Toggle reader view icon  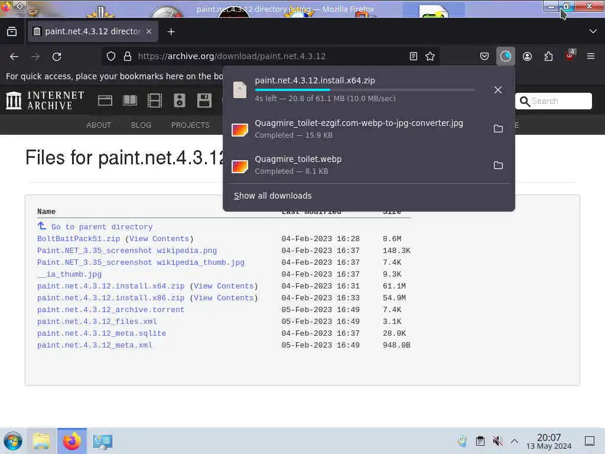click(x=413, y=56)
